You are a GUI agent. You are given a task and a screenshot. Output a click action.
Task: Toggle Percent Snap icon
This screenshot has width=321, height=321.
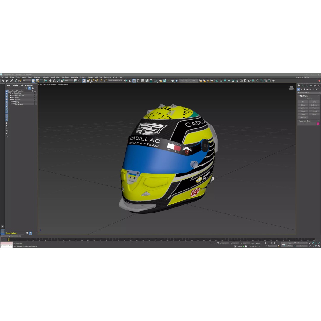[97, 81]
